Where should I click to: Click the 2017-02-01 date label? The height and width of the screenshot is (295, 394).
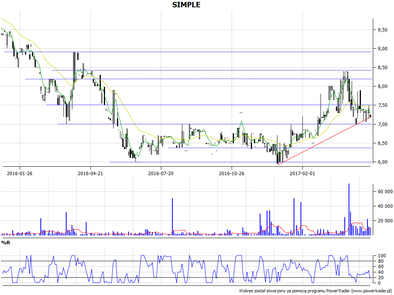point(302,173)
